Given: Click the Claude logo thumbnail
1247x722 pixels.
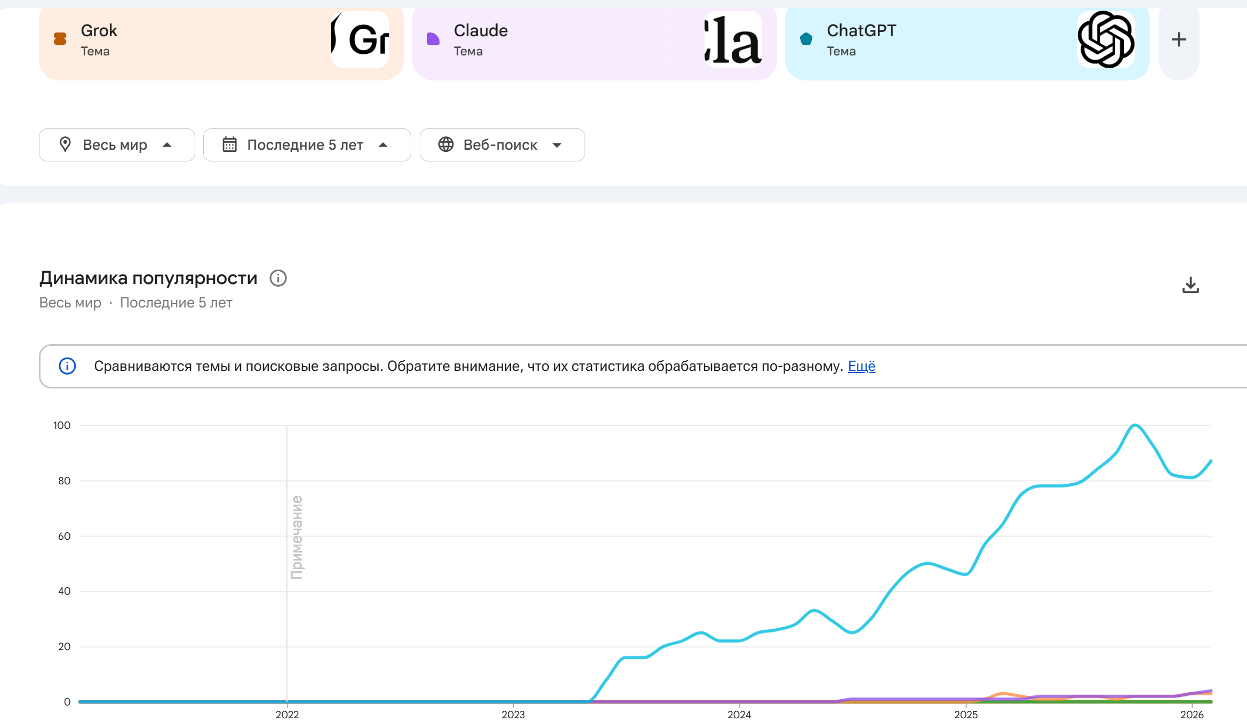Looking at the screenshot, I should [733, 39].
